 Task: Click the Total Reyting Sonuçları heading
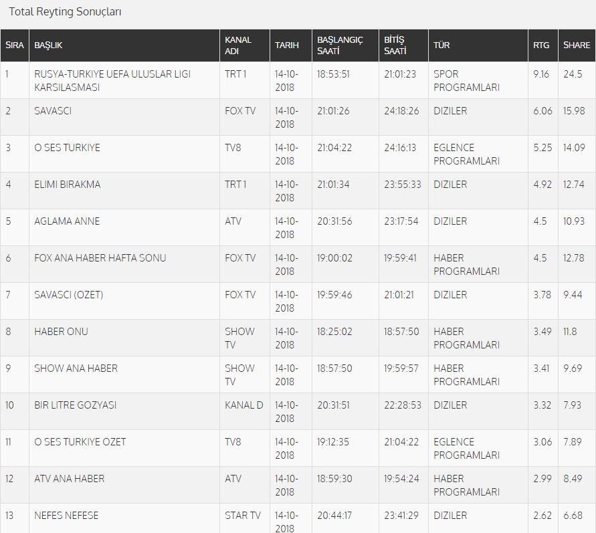(65, 12)
